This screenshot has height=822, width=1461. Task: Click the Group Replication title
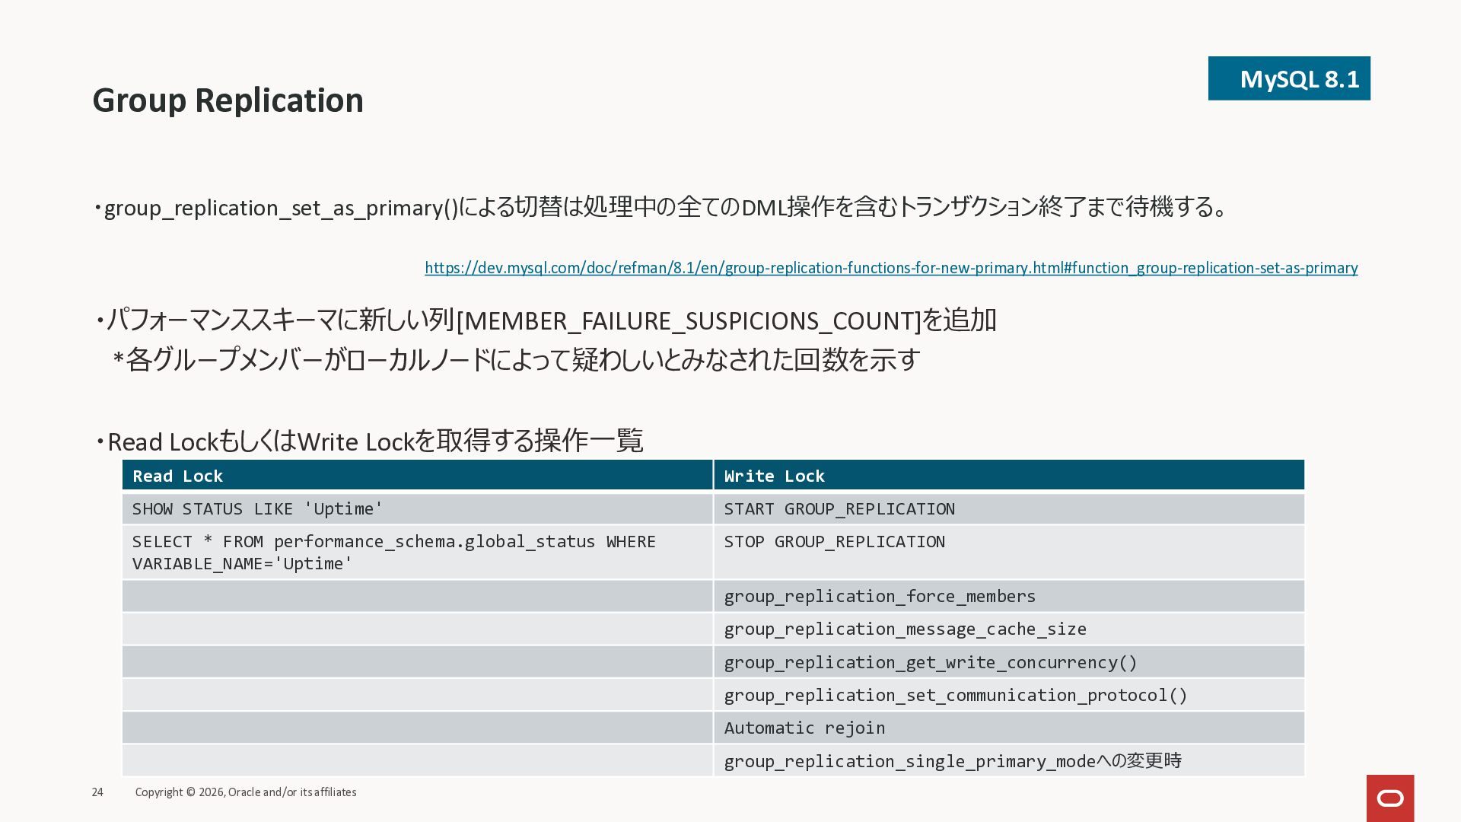228,100
